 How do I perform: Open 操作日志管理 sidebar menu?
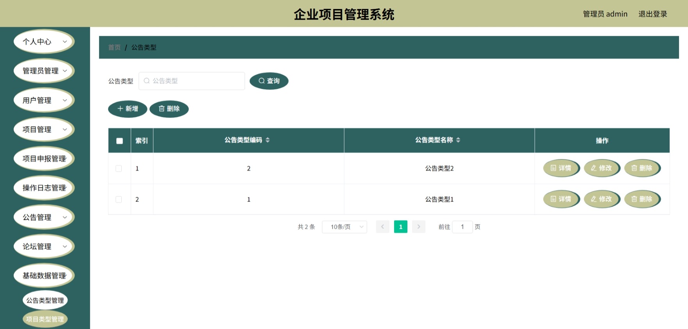(x=44, y=188)
